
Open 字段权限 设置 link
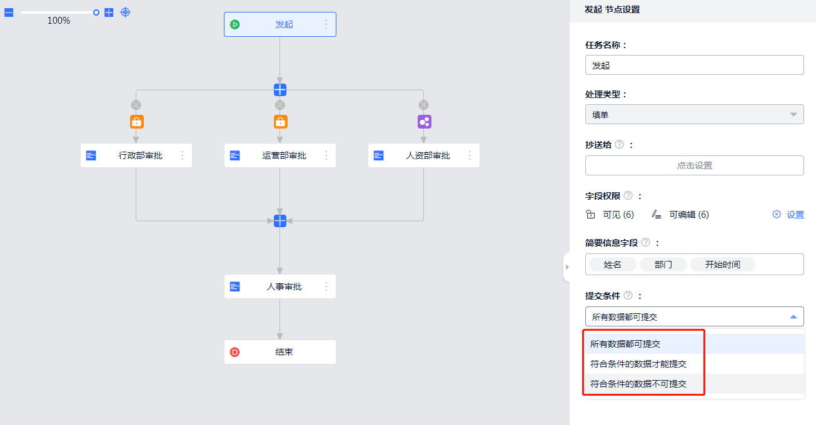tap(788, 215)
